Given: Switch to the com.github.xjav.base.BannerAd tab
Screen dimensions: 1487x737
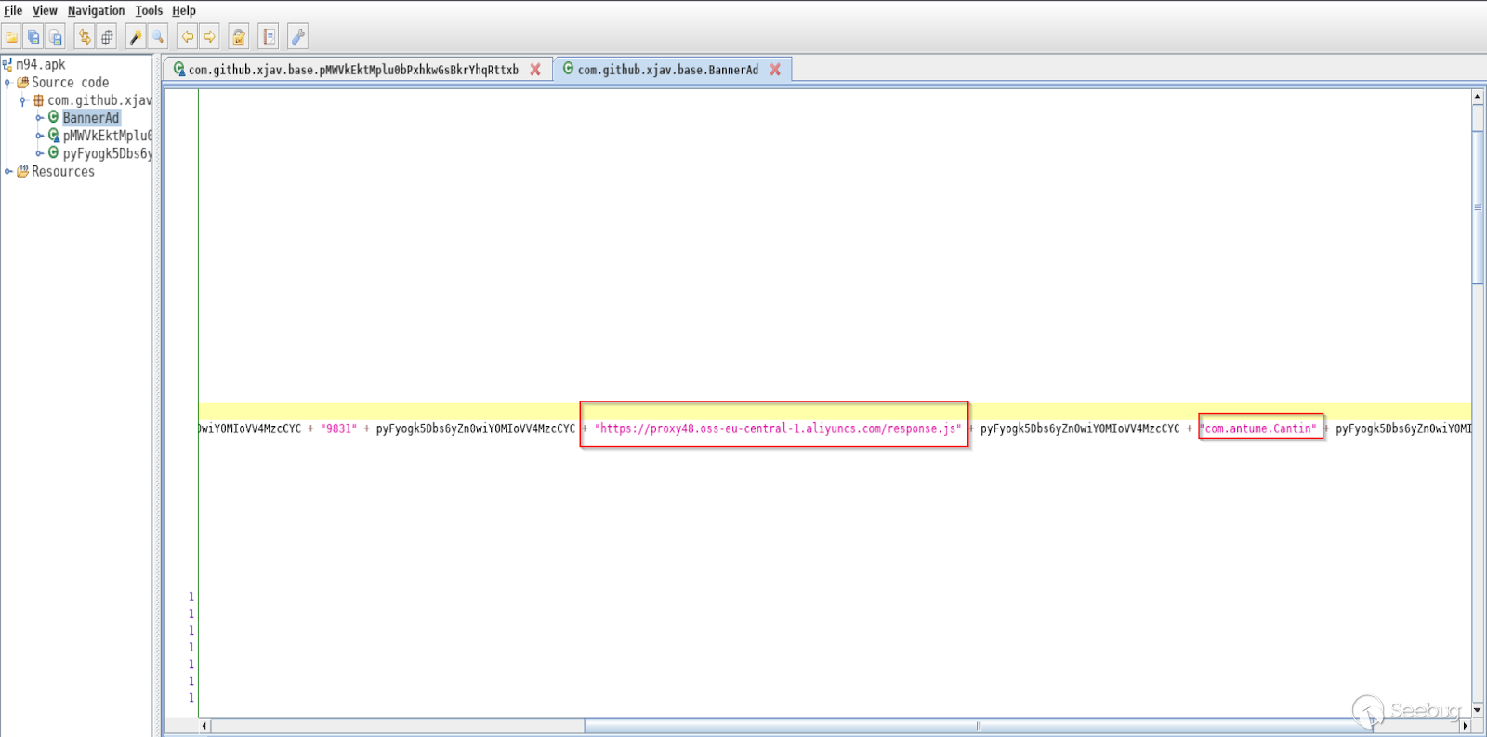Looking at the screenshot, I should (667, 70).
